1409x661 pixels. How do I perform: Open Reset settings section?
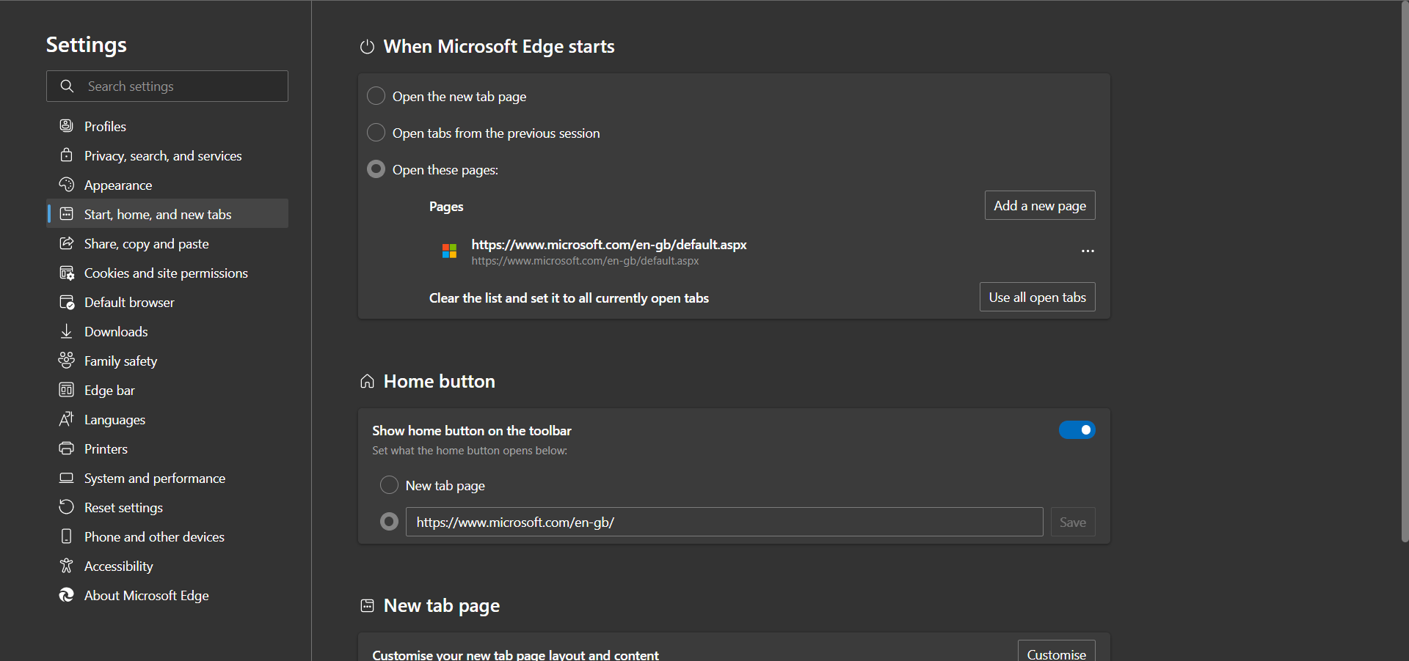[x=123, y=506]
